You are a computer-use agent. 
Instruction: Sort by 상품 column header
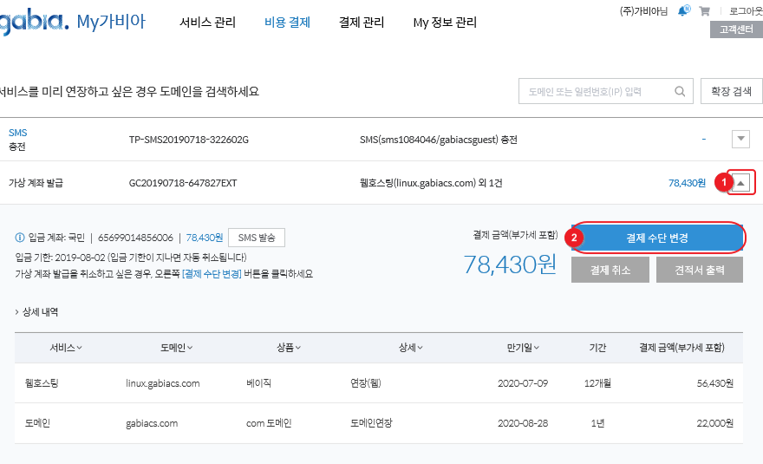point(289,348)
